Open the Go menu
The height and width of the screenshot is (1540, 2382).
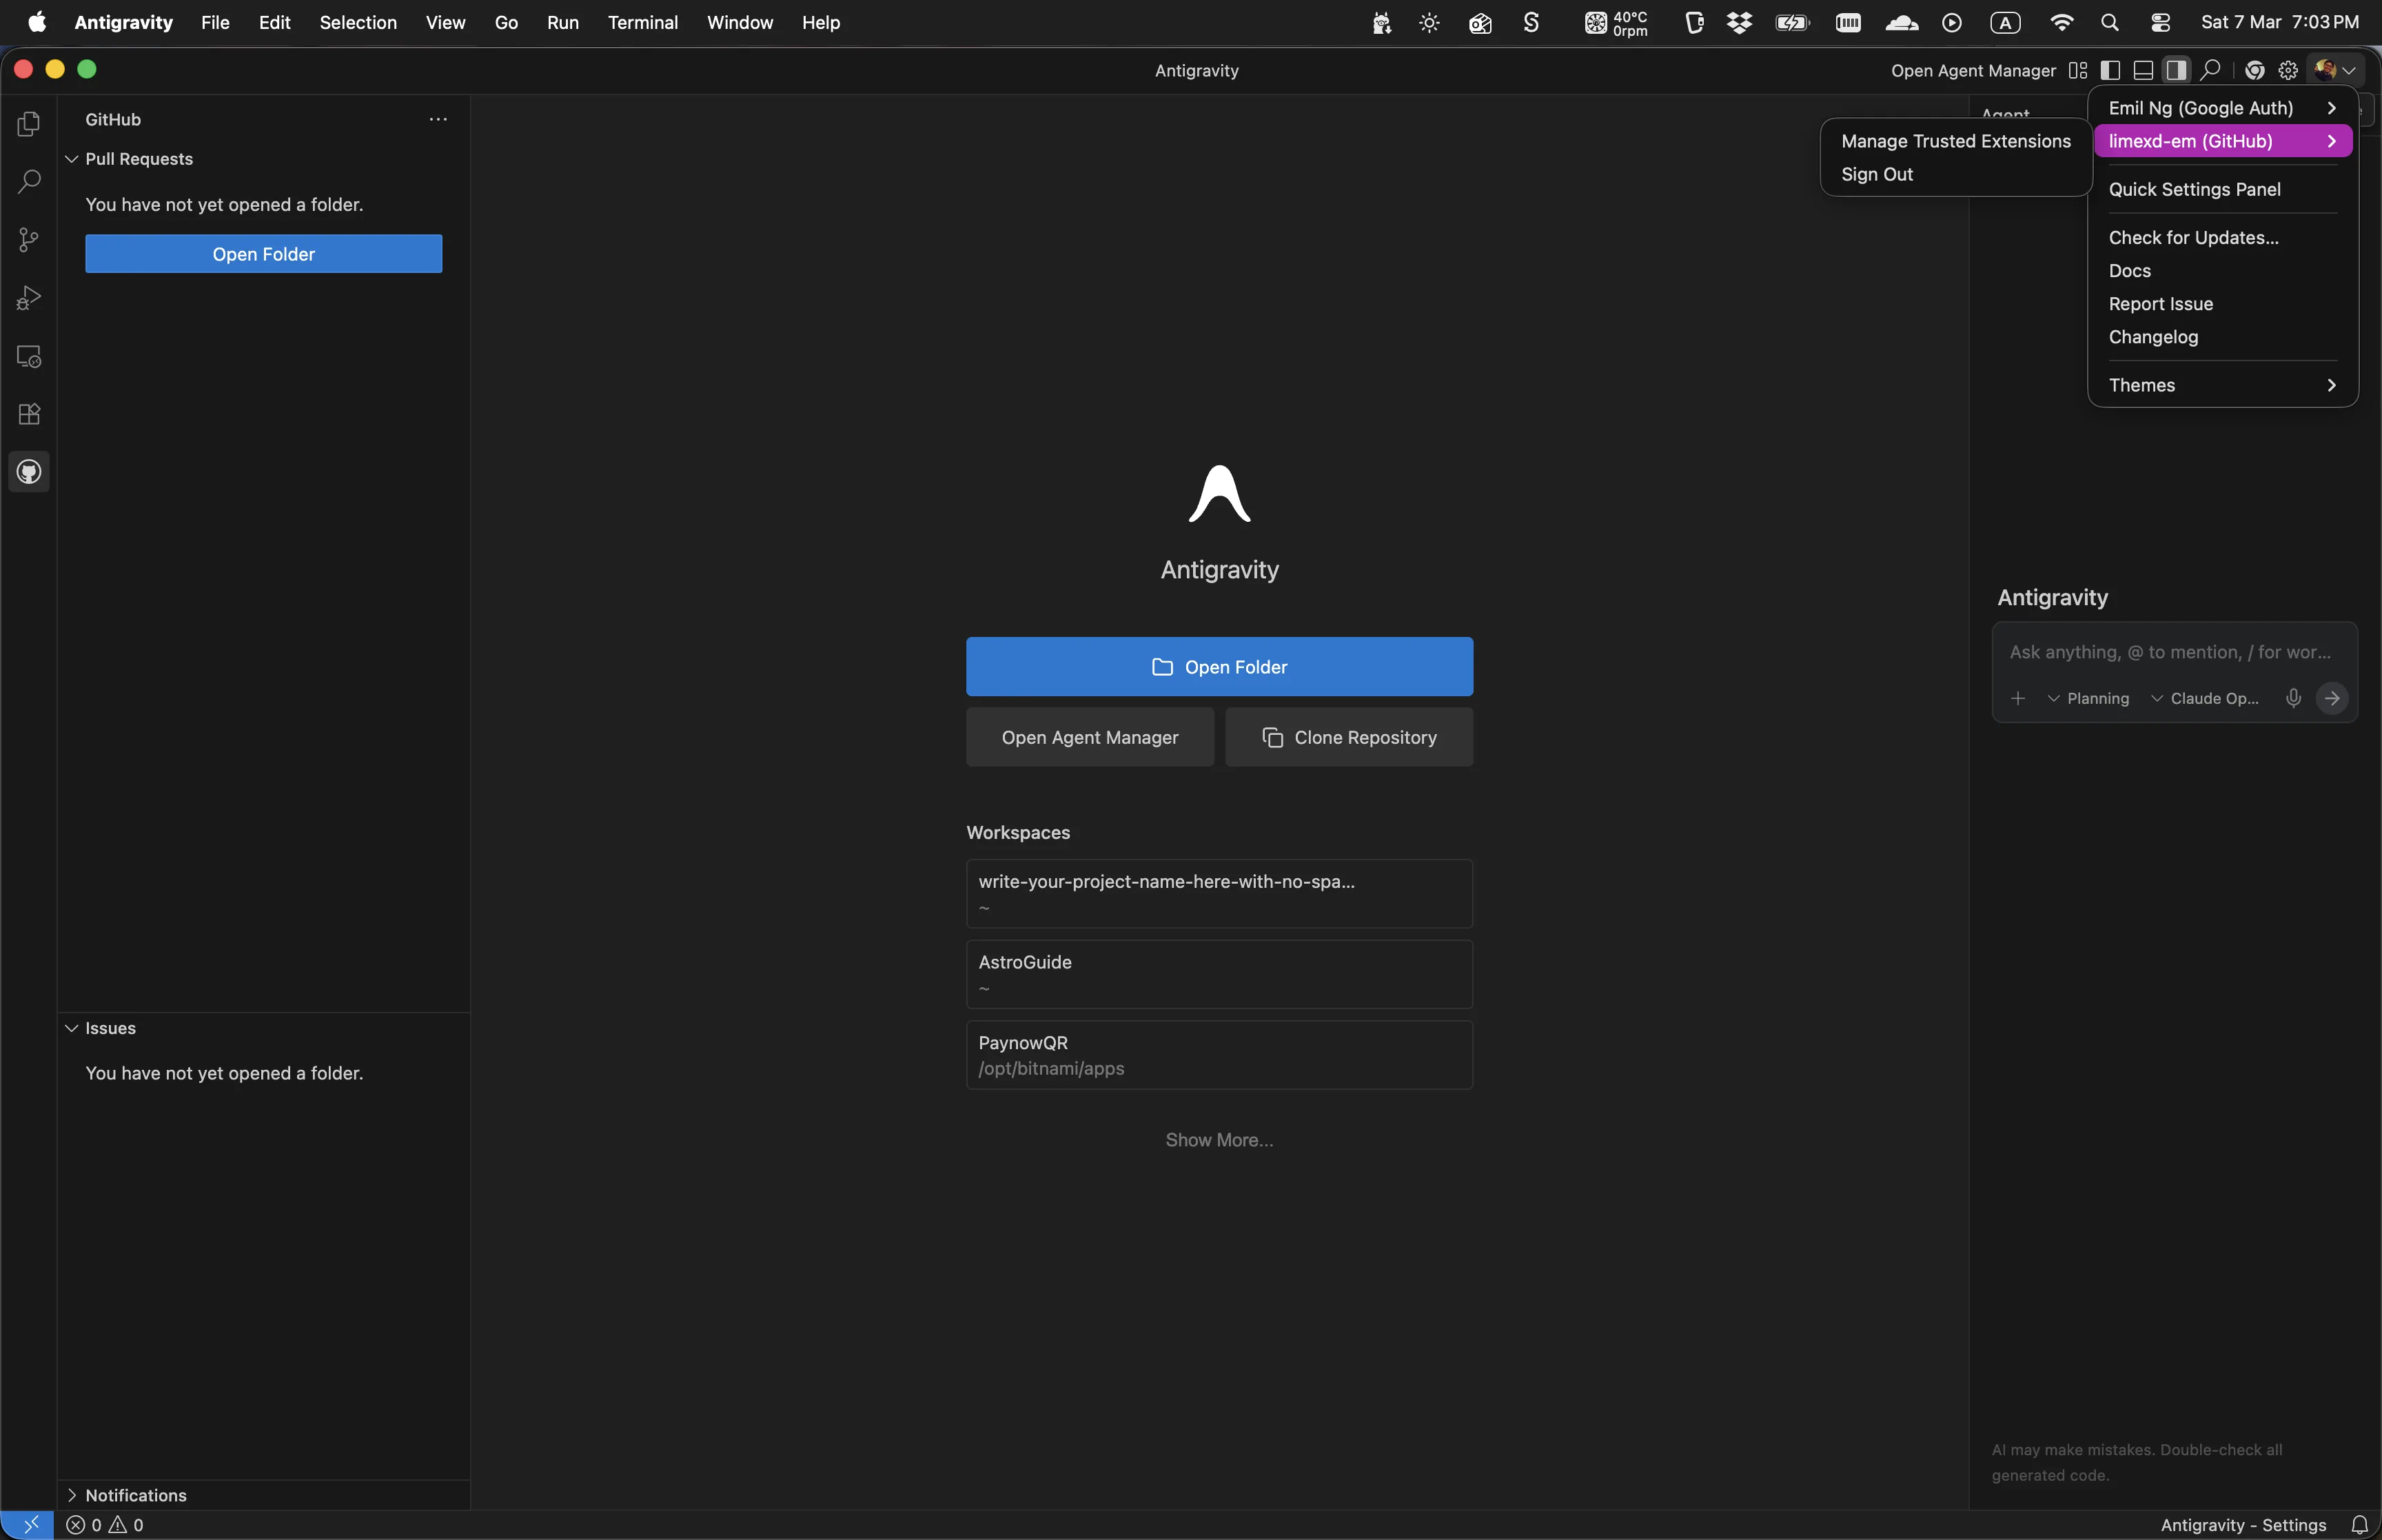pos(506,22)
